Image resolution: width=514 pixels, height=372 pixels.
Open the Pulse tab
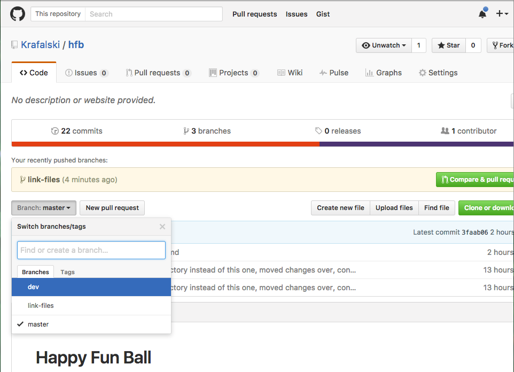(x=334, y=73)
